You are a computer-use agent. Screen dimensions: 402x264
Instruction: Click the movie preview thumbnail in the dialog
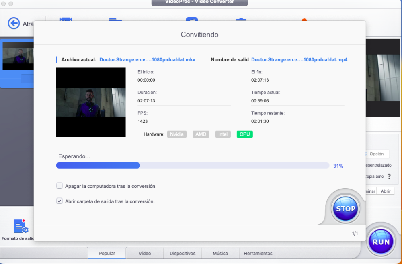tap(91, 102)
